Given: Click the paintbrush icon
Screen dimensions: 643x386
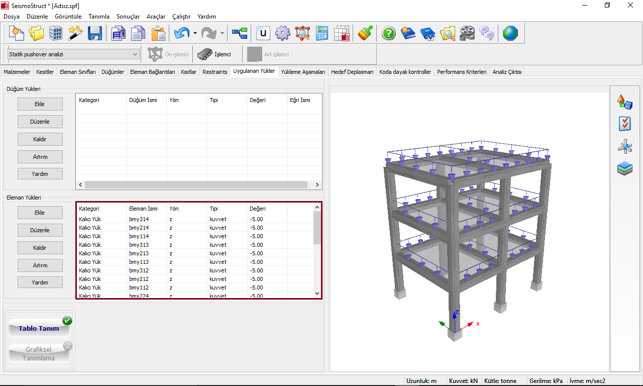Looking at the screenshot, I should (x=365, y=34).
